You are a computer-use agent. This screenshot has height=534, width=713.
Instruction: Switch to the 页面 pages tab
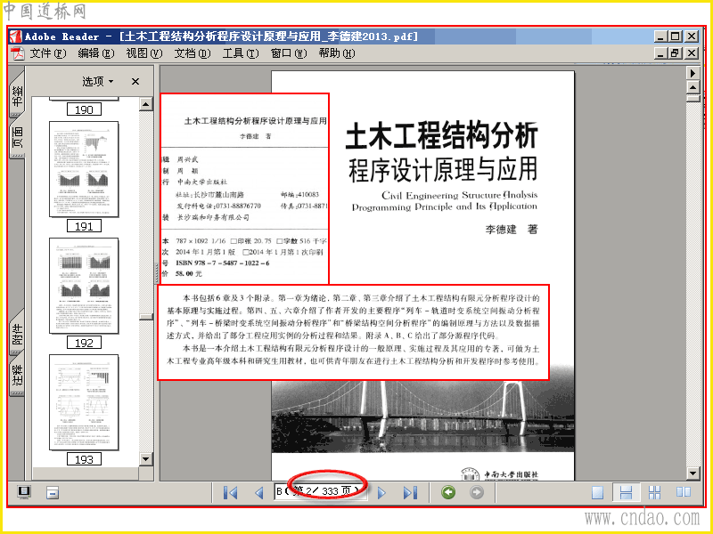click(17, 136)
